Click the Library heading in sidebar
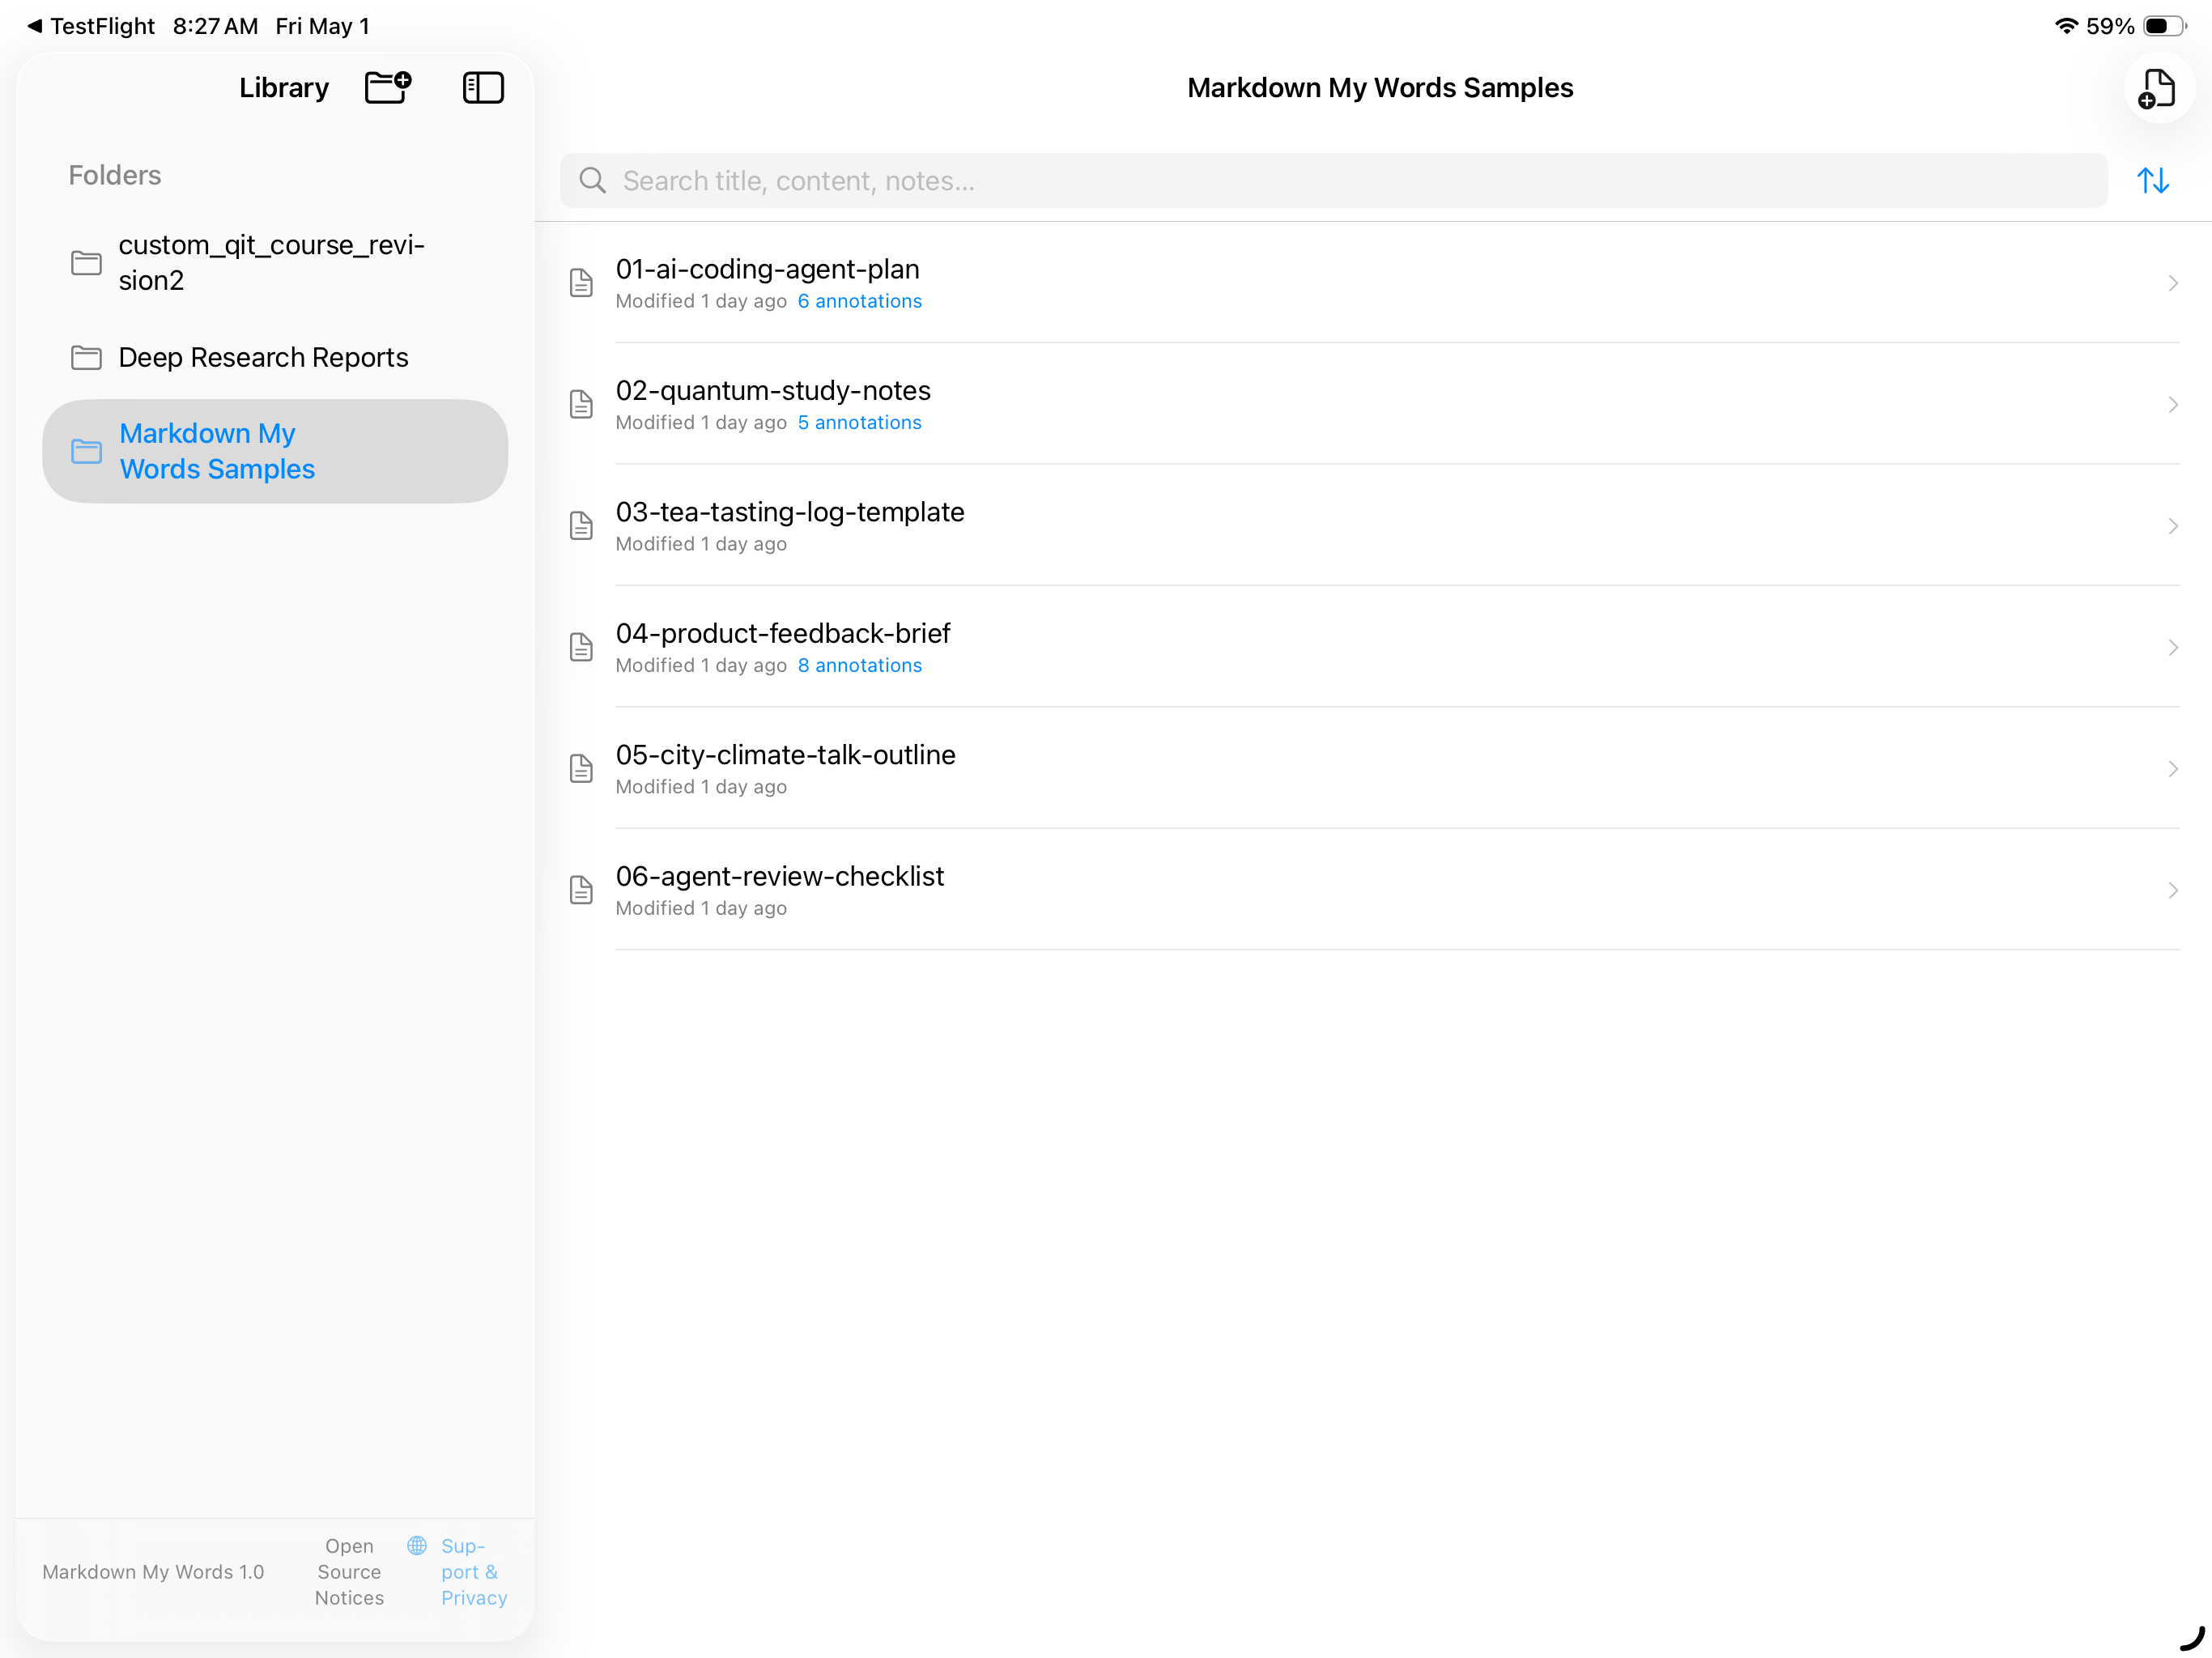This screenshot has height=1658, width=2212. pyautogui.click(x=284, y=88)
